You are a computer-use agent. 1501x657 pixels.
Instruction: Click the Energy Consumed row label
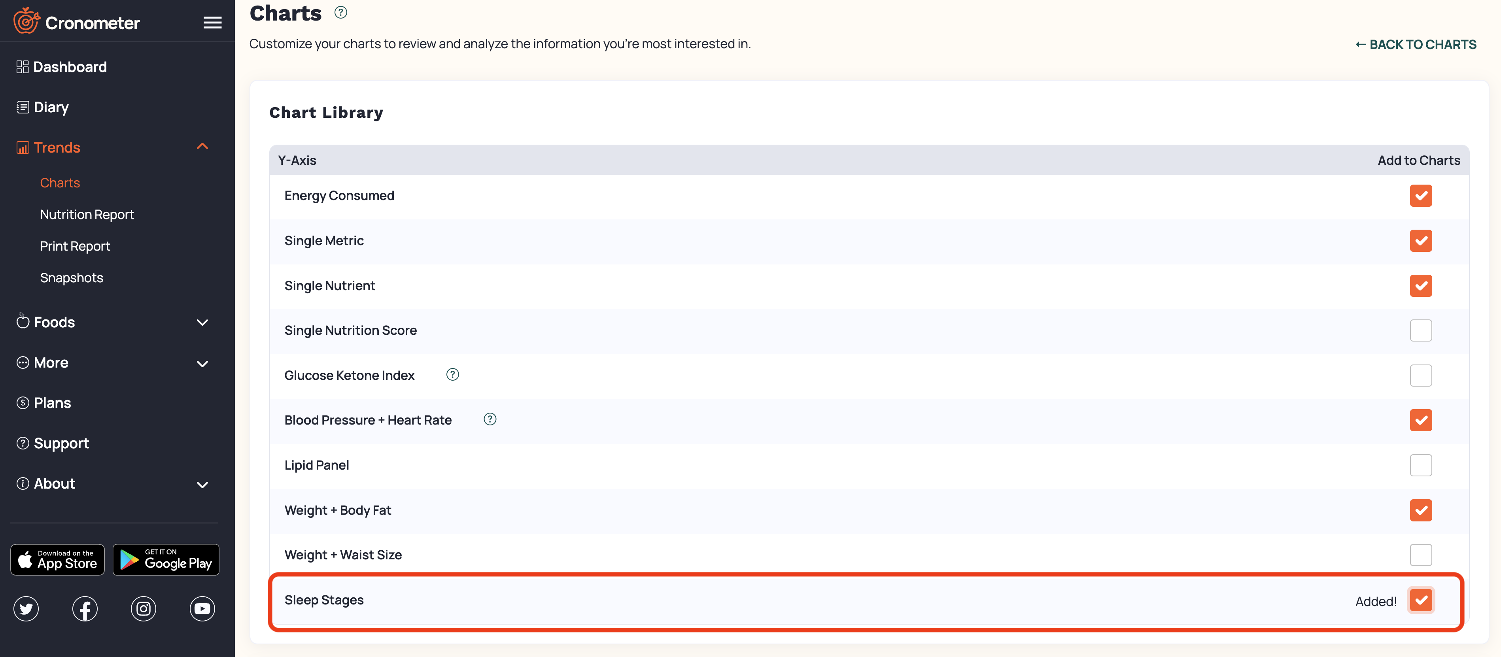[x=339, y=196]
